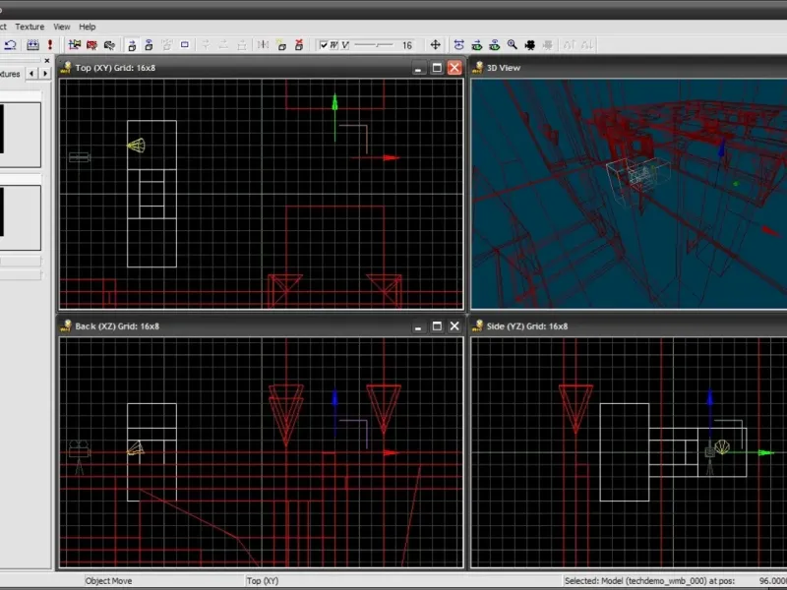This screenshot has width=787, height=590.
Task: Click the left arrow in the side panel tabs
Action: coord(32,74)
